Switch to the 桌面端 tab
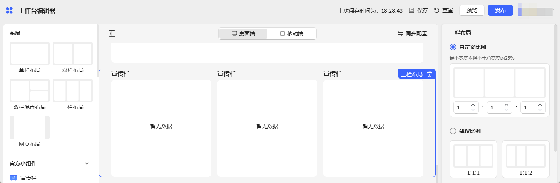 point(243,34)
